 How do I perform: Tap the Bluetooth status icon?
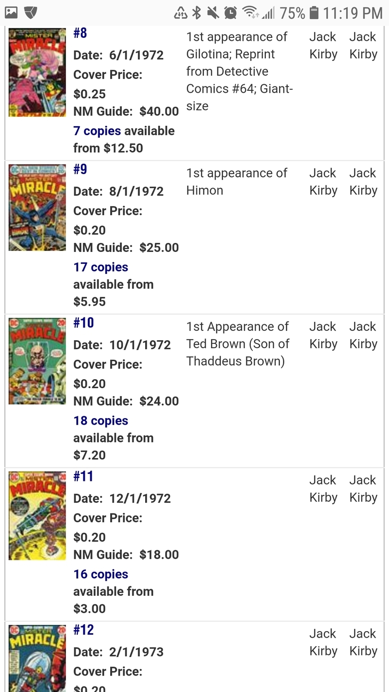click(x=197, y=12)
